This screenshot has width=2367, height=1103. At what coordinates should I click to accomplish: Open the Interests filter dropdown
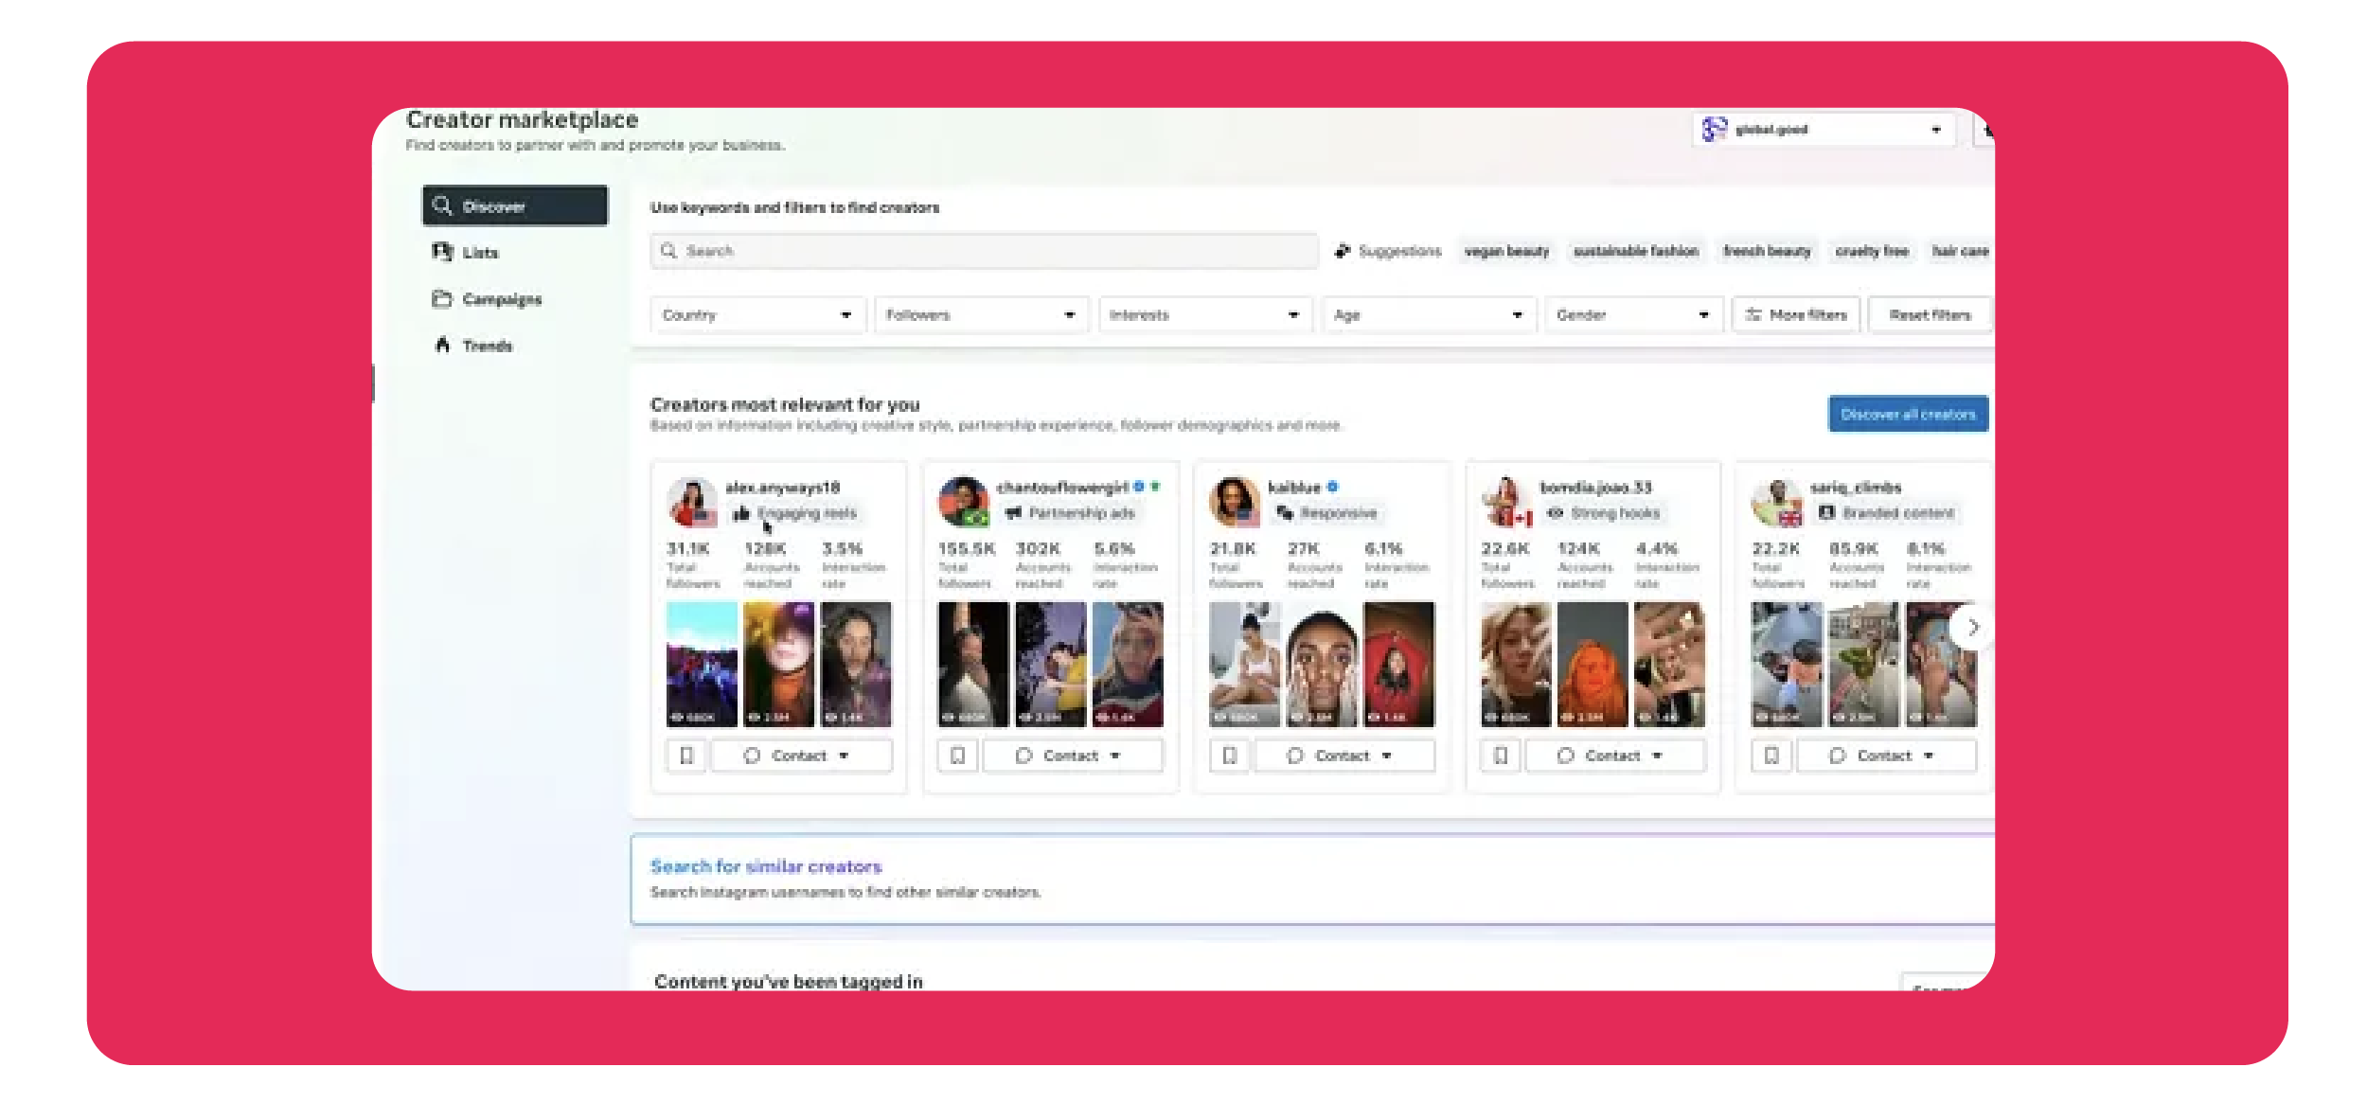(1203, 315)
